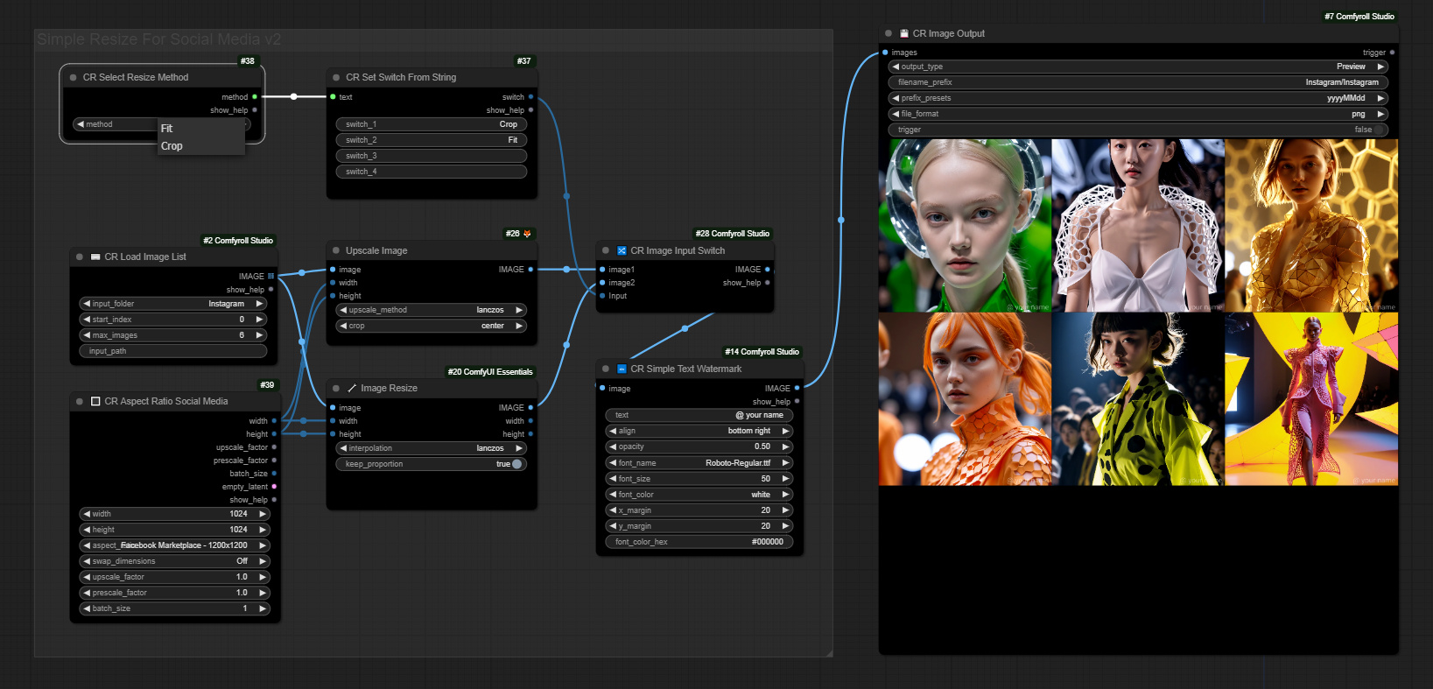Decrease max_images value with left arrow
This screenshot has width=1433, height=689.
[87, 335]
